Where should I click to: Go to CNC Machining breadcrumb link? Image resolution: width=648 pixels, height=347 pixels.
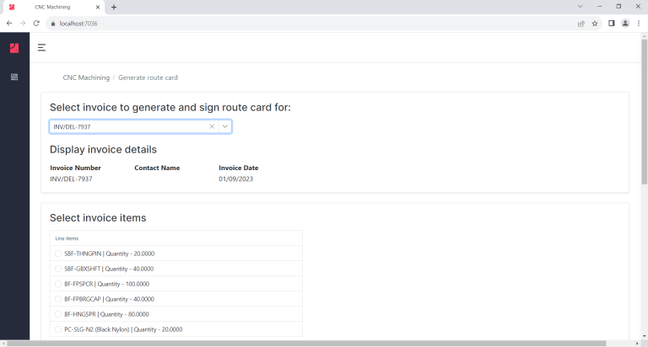[x=86, y=77]
